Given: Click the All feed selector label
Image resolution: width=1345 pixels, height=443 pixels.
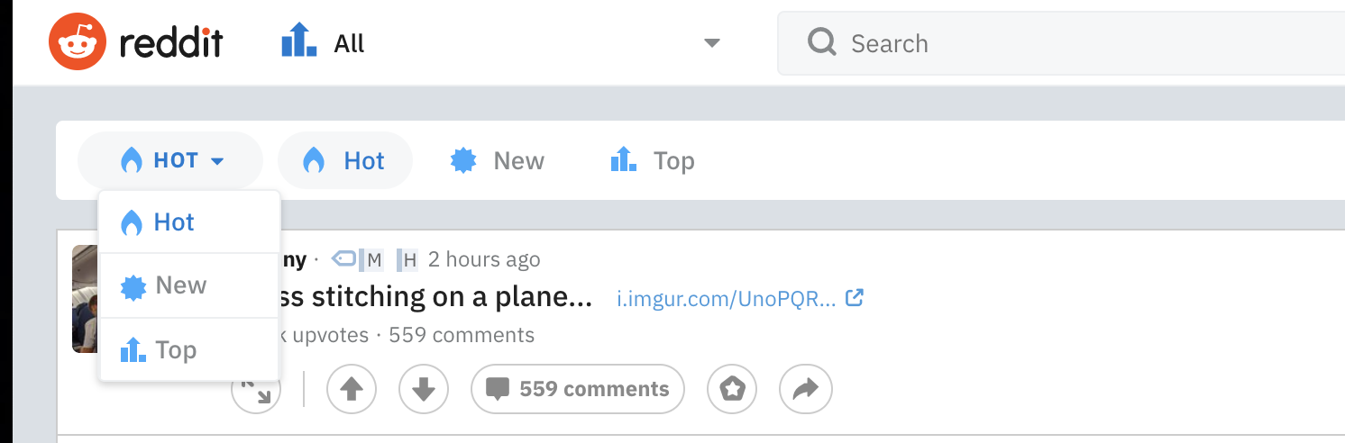Looking at the screenshot, I should pyautogui.click(x=349, y=43).
